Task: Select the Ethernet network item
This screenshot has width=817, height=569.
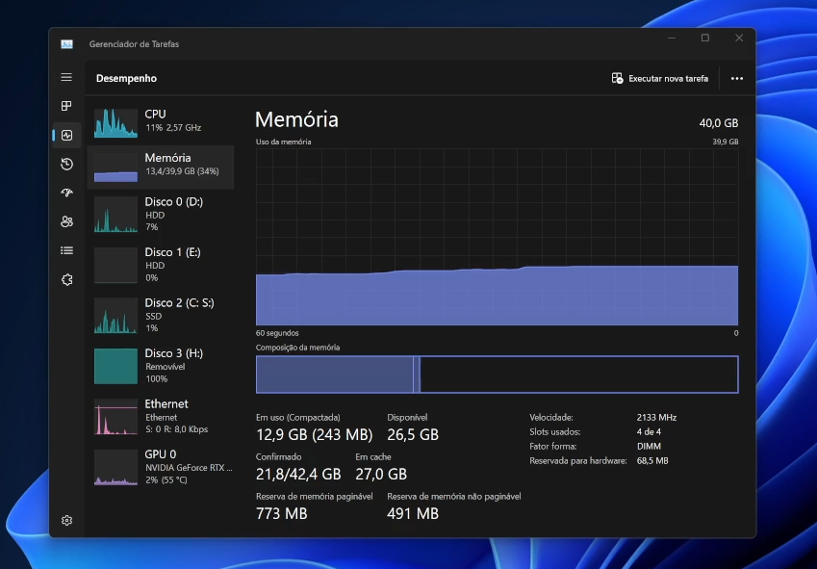Action: [161, 416]
